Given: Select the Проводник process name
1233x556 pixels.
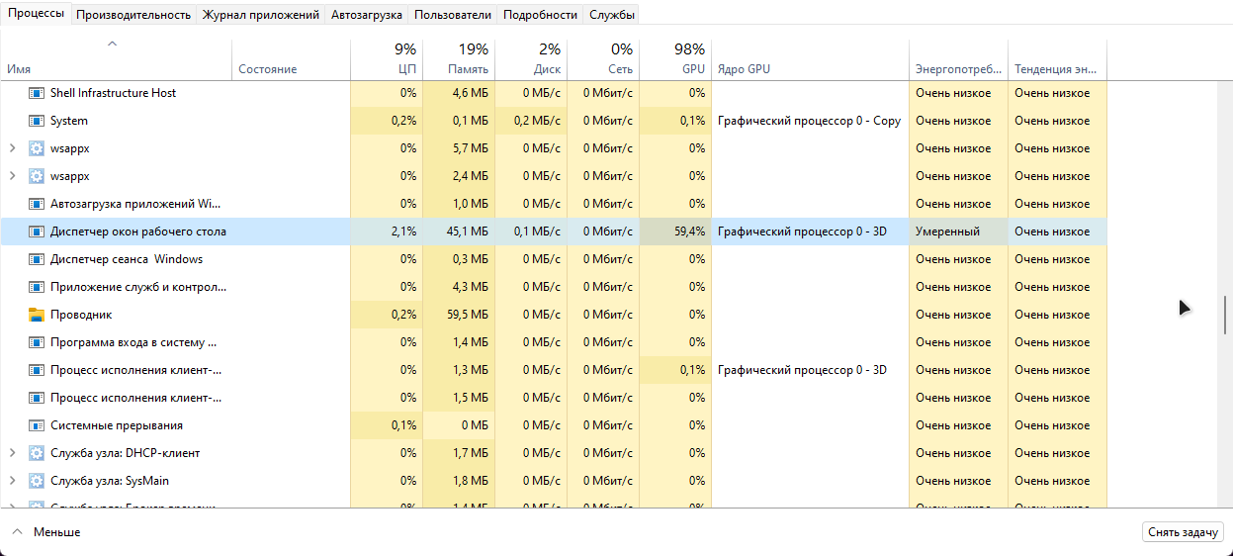Looking at the screenshot, I should coord(81,315).
